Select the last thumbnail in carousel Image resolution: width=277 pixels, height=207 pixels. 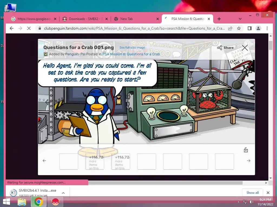(x=225, y=161)
